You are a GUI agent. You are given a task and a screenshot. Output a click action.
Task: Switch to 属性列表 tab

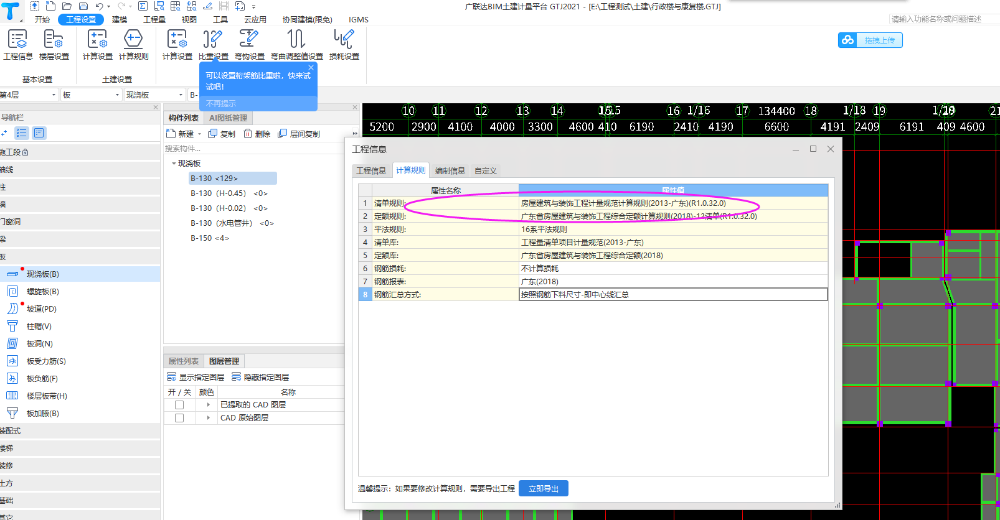(184, 361)
